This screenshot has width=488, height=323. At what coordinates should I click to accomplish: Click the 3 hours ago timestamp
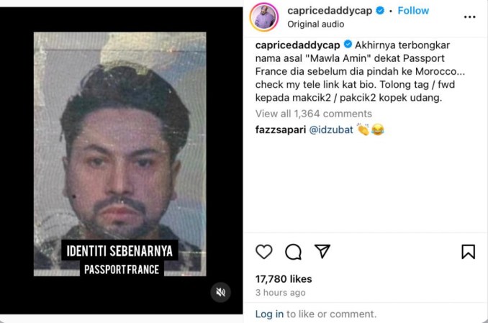point(281,293)
